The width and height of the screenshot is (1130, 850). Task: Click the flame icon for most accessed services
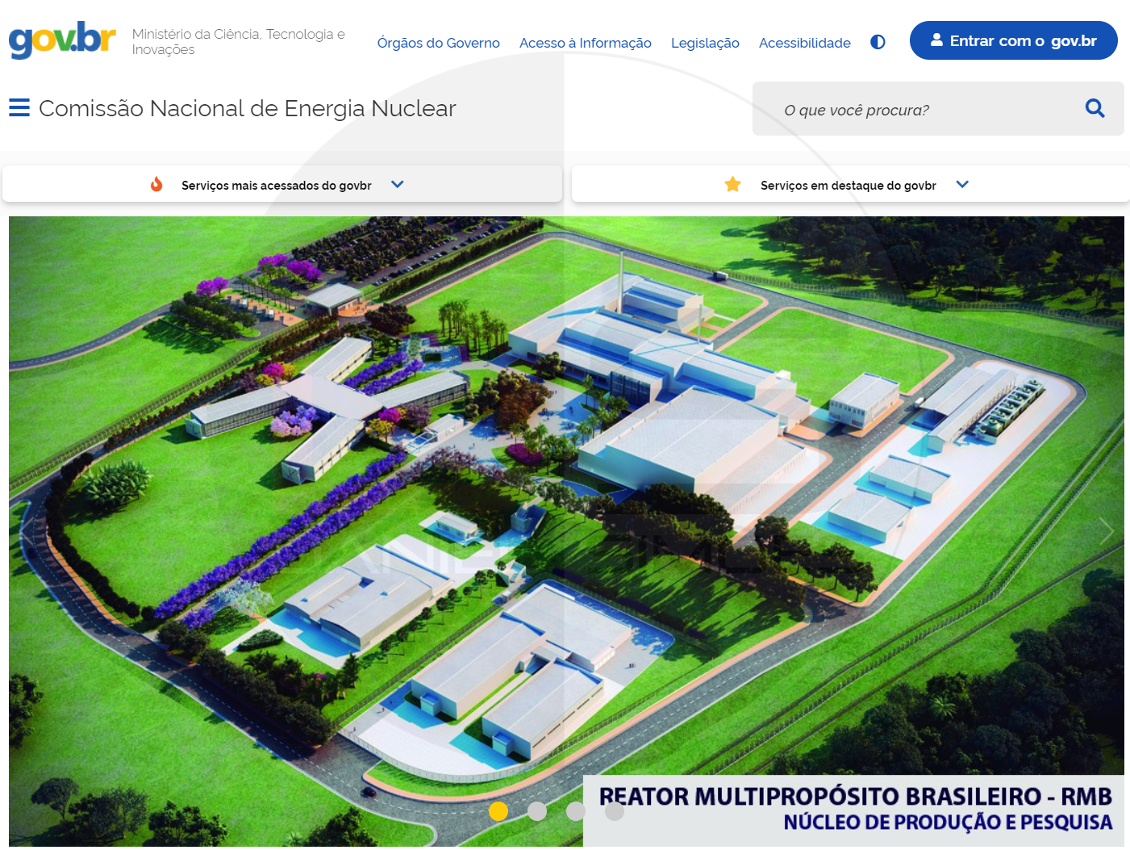pos(156,184)
